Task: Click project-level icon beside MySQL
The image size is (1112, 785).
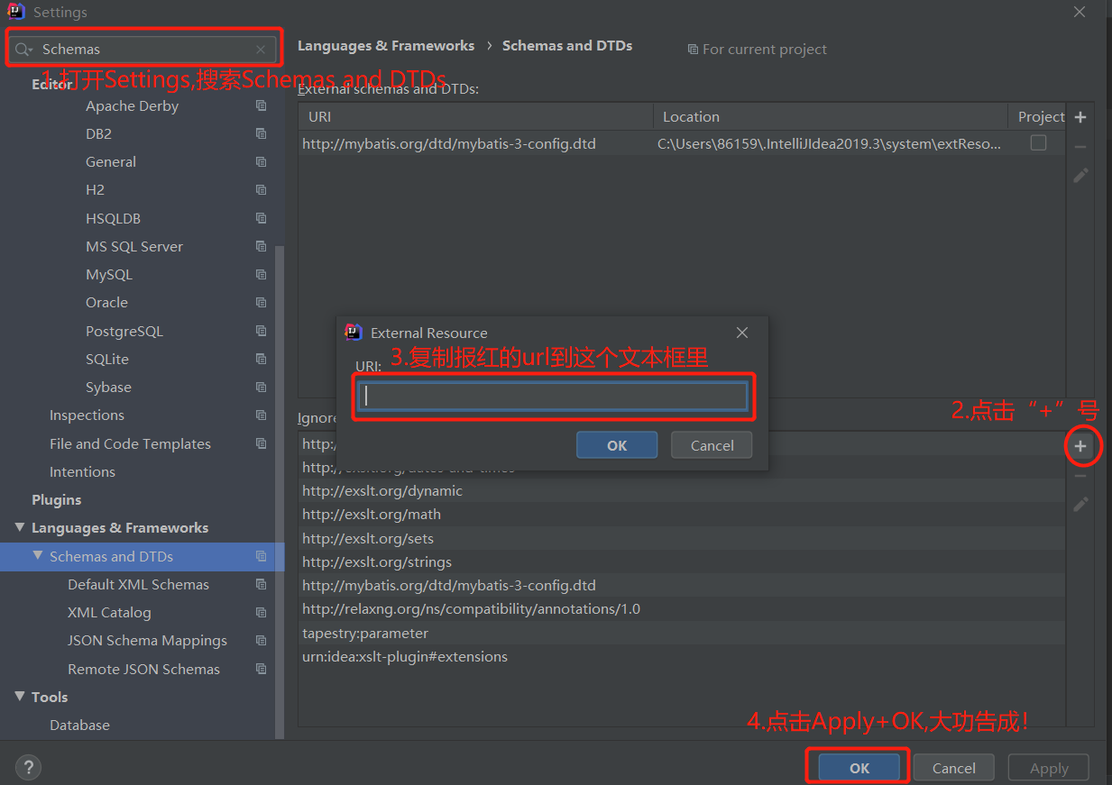Action: point(261,274)
